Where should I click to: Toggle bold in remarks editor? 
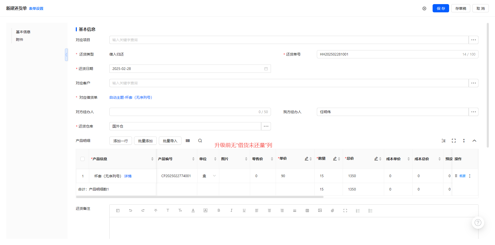pyautogui.click(x=219, y=211)
